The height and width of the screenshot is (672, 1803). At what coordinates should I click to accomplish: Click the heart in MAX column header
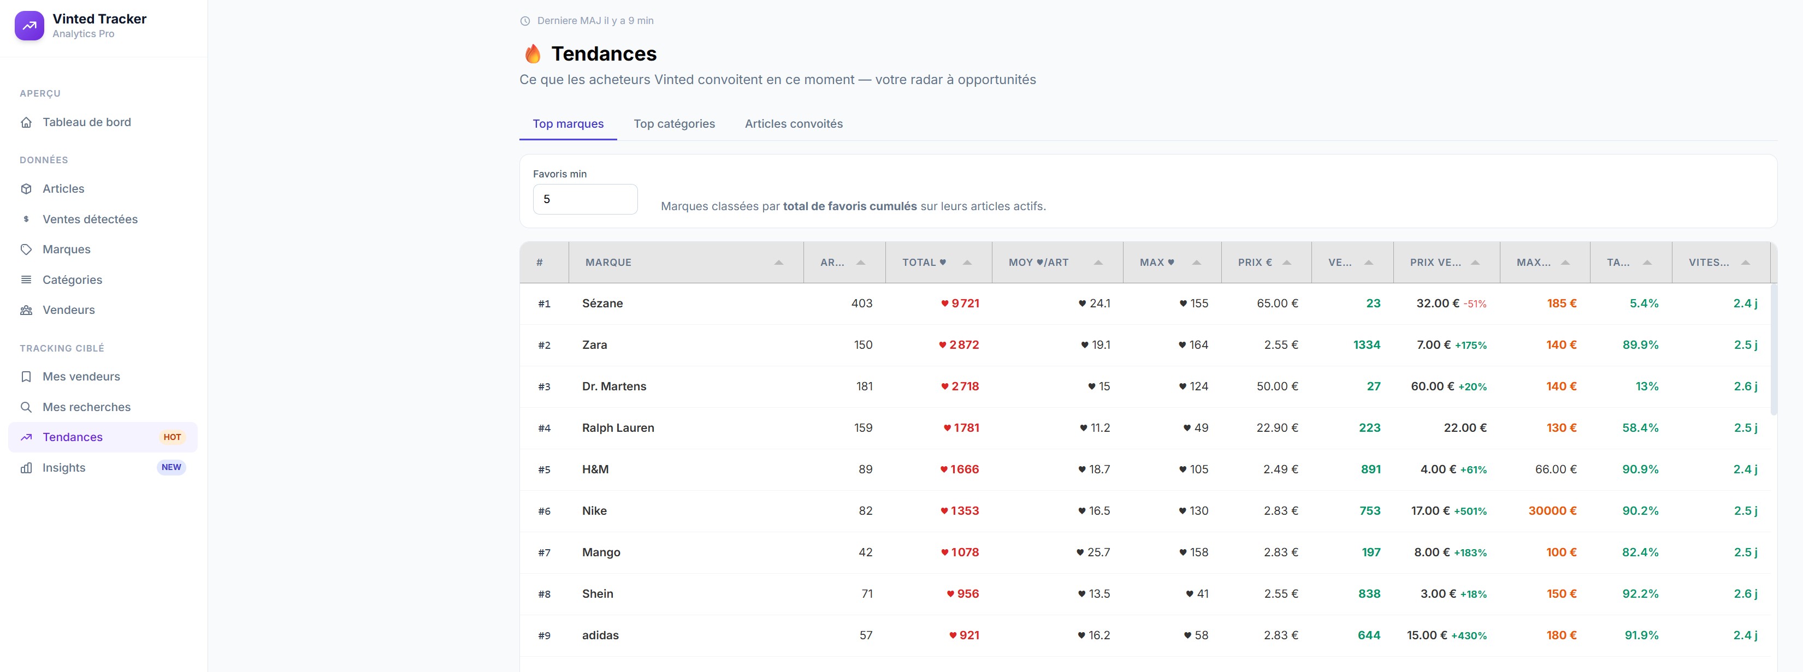pyautogui.click(x=1171, y=262)
